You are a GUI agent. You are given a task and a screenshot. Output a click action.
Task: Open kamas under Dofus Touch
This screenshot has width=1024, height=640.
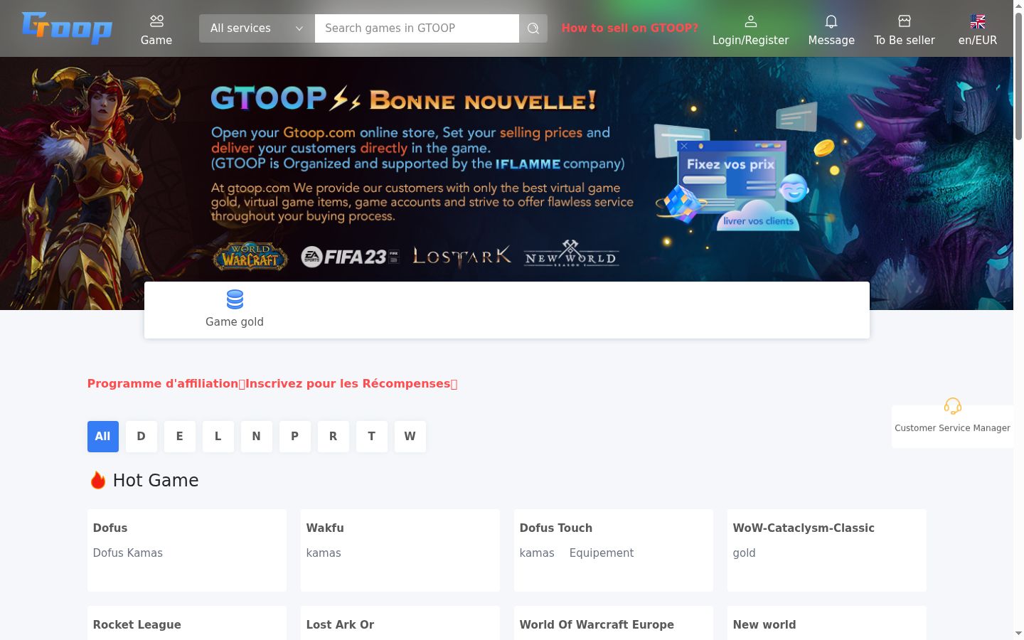point(537,553)
